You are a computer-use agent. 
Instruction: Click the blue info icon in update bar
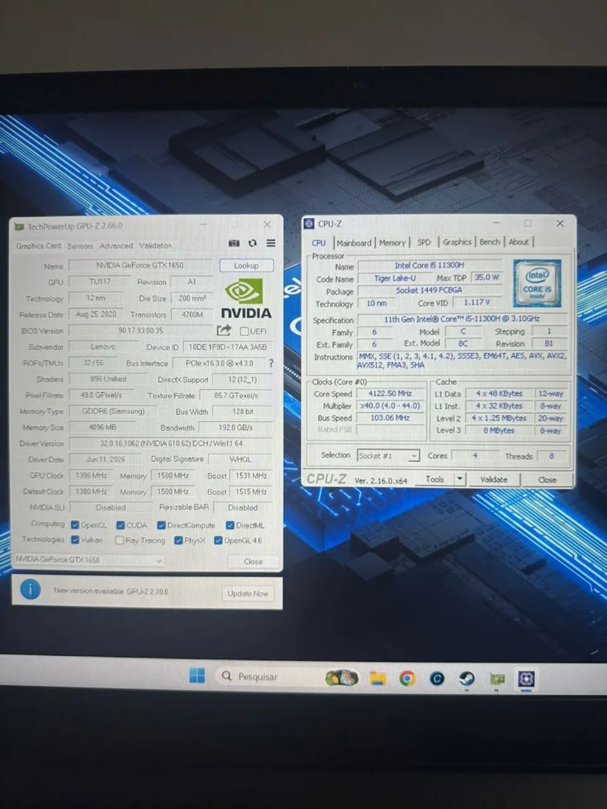[x=30, y=589]
